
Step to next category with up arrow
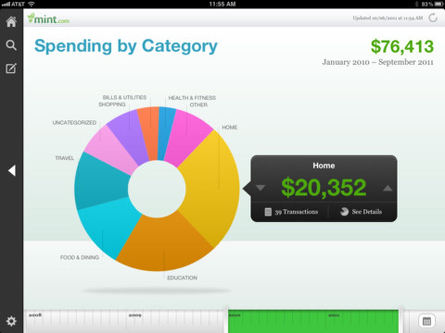(387, 188)
